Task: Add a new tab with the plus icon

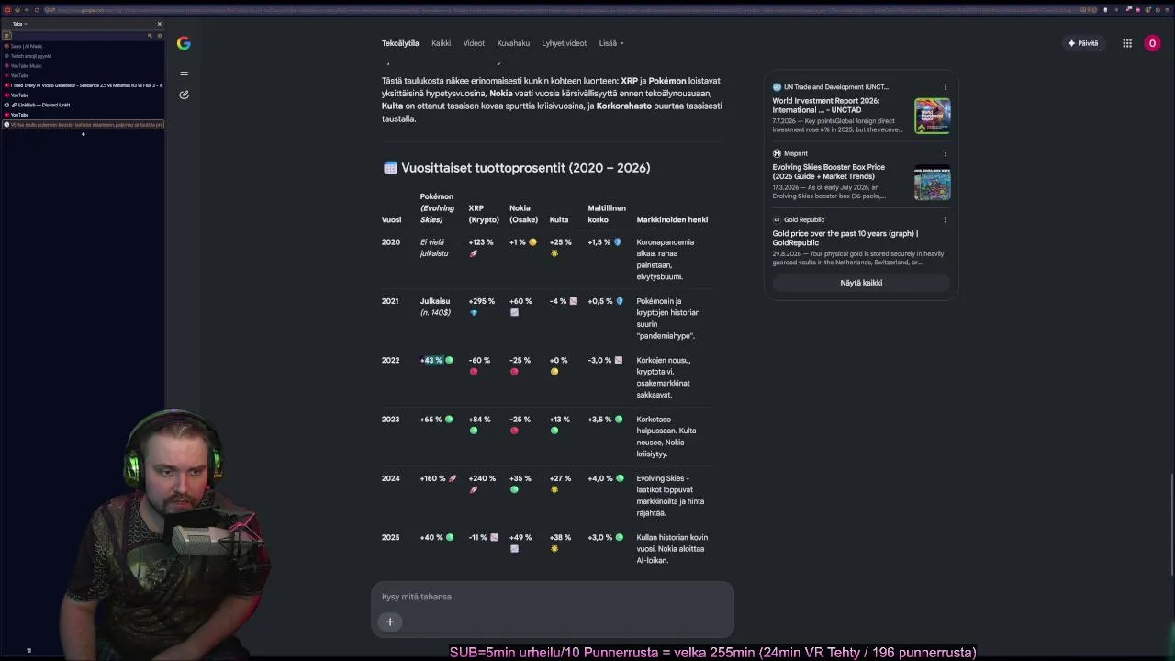Action: [83, 134]
